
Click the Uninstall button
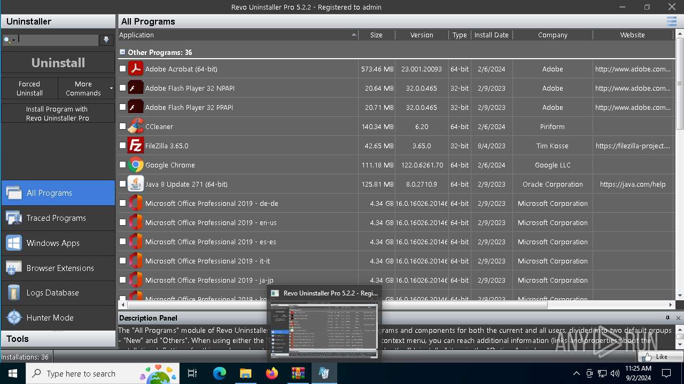pyautogui.click(x=58, y=62)
